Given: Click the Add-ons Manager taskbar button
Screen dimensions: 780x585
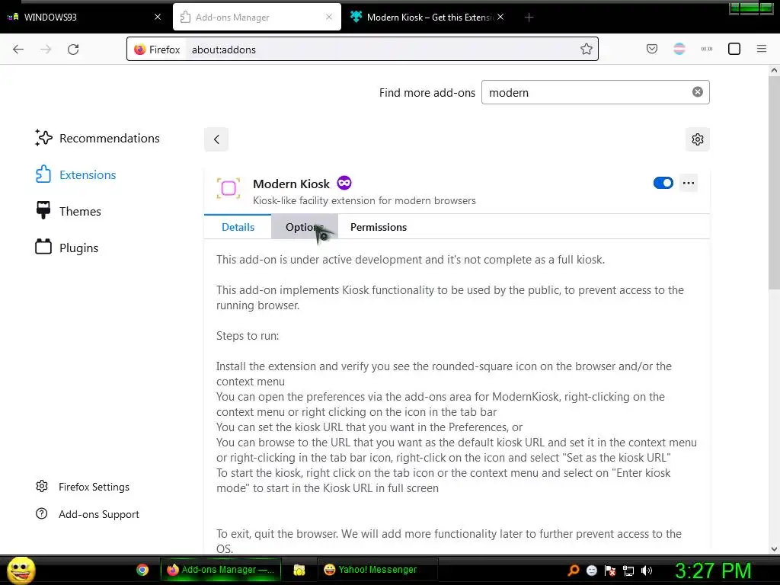Looking at the screenshot, I should coord(221,570).
